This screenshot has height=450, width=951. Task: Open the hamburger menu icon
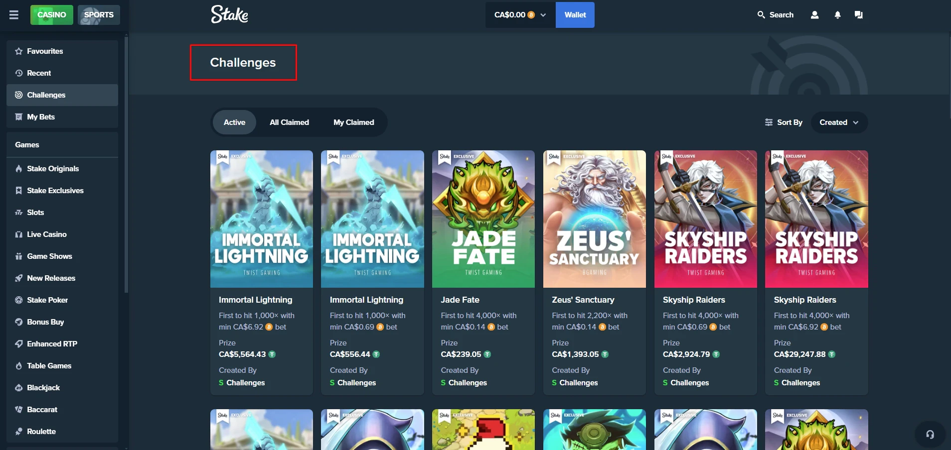click(14, 15)
